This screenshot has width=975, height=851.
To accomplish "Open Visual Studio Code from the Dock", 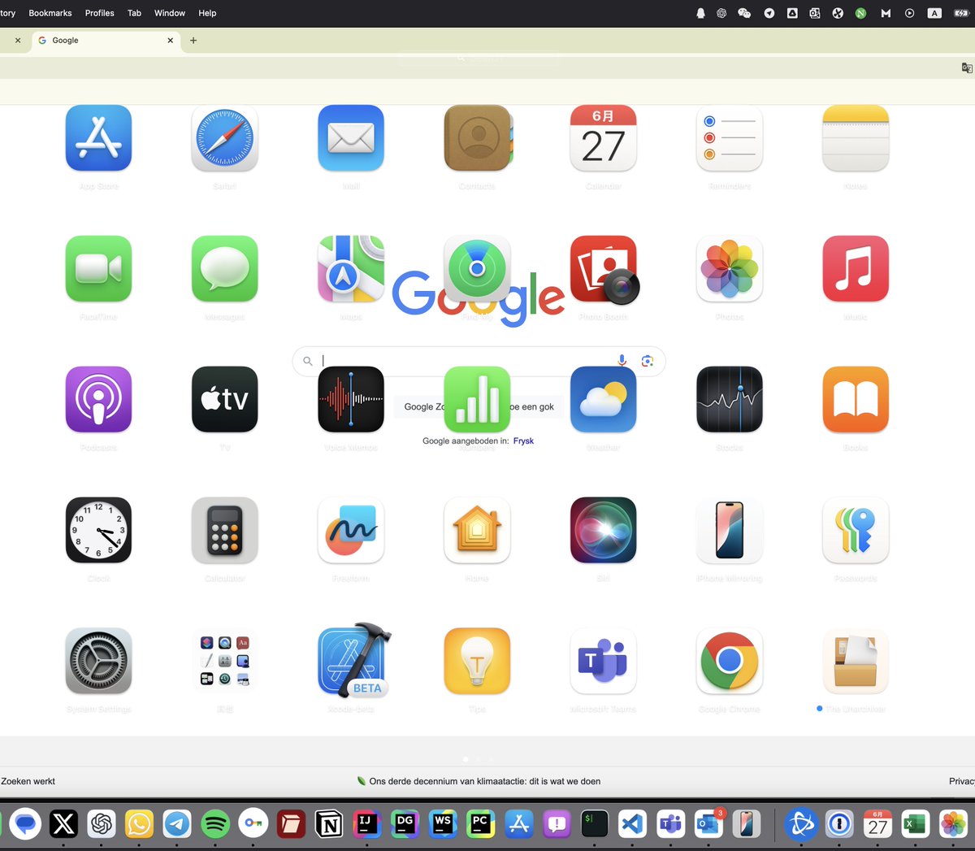I will (632, 824).
